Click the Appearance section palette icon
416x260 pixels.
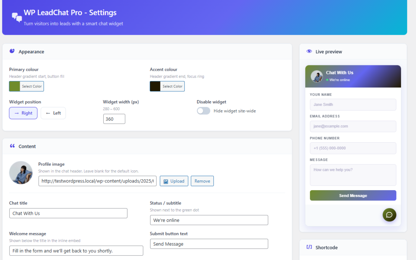tap(12, 51)
